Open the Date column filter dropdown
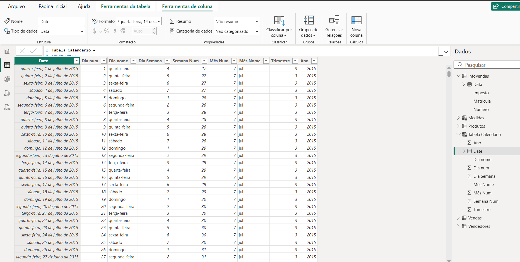The height and width of the screenshot is (262, 520). (76, 61)
